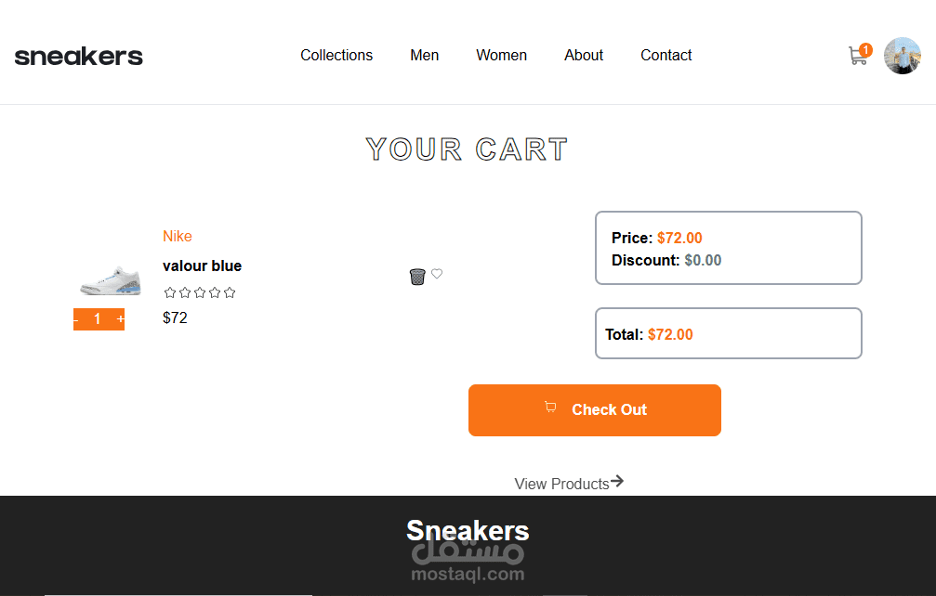This screenshot has height=596, width=936.
Task: Select the valour blue sneaker thumbnail
Action: tap(110, 279)
